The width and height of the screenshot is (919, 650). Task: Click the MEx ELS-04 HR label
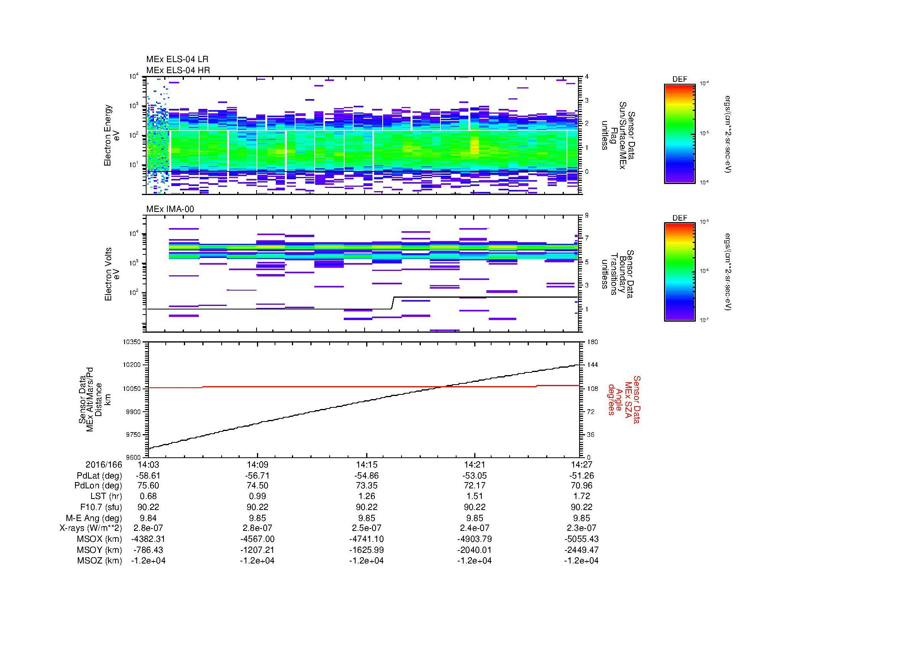coord(178,70)
